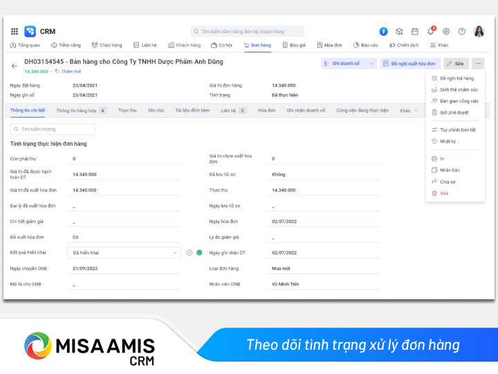The height and width of the screenshot is (374, 498).
Task: Go to Khách hàng menu
Action: pyautogui.click(x=185, y=45)
